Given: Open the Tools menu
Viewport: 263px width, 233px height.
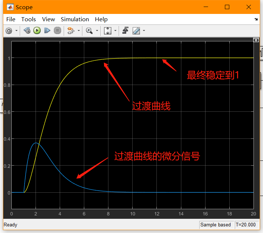Looking at the screenshot, I should [x=29, y=19].
